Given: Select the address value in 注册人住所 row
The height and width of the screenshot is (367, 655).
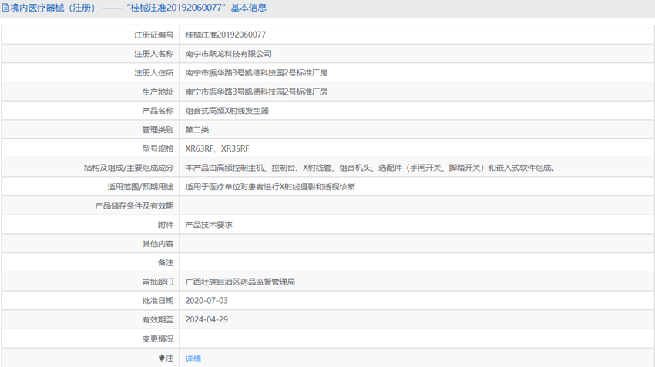Looking at the screenshot, I should 257,72.
